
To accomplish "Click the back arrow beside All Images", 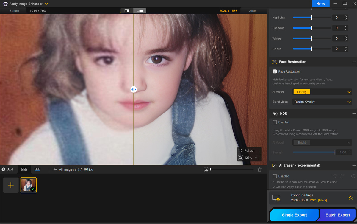I will [55, 169].
